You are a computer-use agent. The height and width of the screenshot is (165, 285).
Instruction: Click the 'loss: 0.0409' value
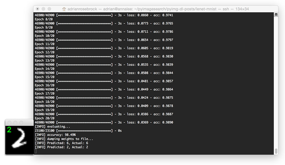click(138, 106)
